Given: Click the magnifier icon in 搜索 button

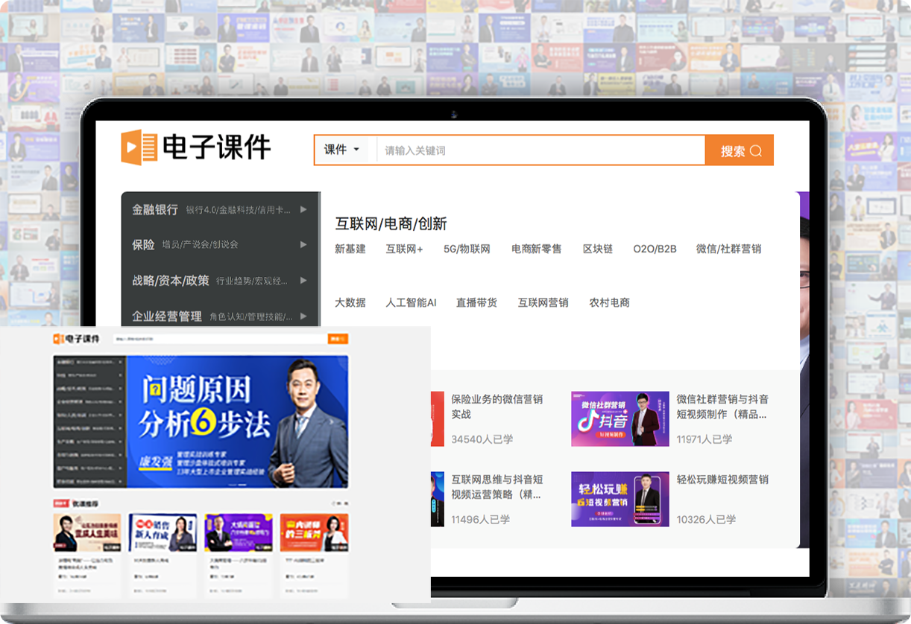Looking at the screenshot, I should coord(756,151).
